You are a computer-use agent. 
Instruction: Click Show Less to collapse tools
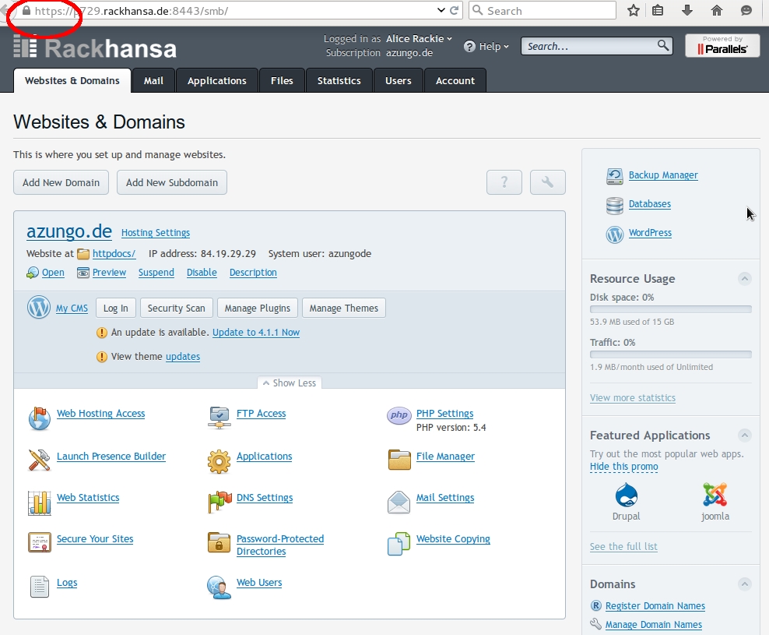290,383
